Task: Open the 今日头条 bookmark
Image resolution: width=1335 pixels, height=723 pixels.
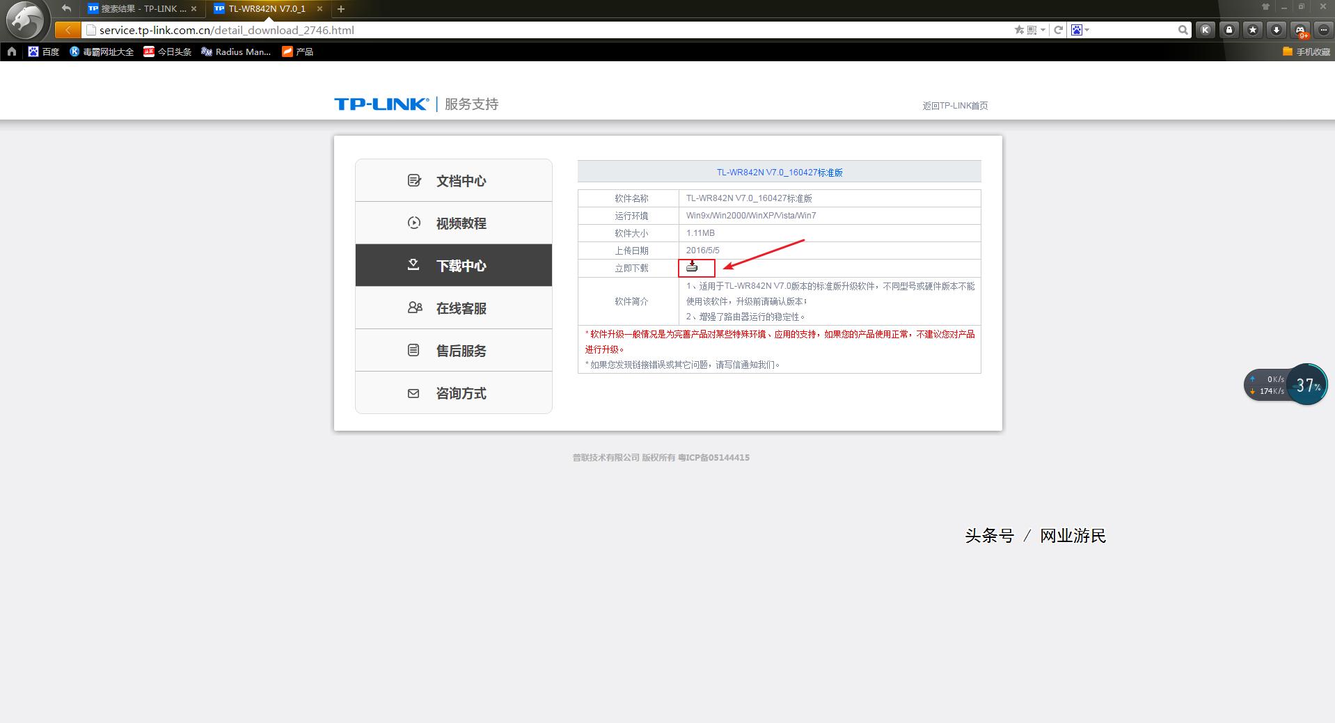Action: pyautogui.click(x=168, y=51)
